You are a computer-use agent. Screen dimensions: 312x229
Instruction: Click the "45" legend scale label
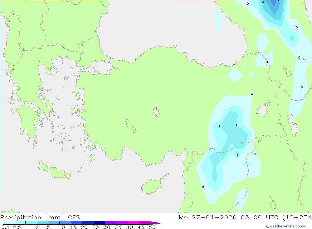pos(141,227)
